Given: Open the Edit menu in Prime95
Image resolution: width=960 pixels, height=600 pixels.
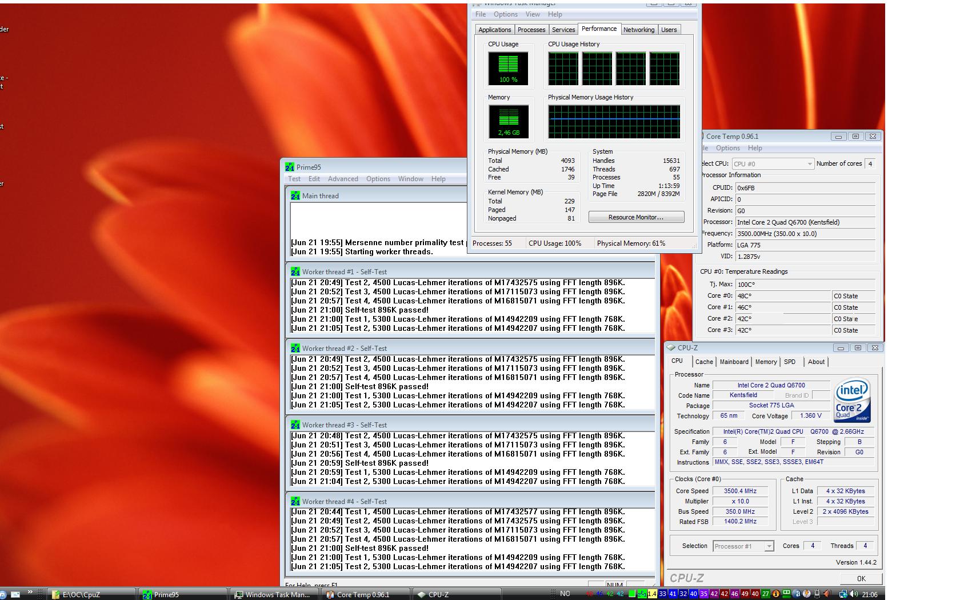Looking at the screenshot, I should point(314,179).
